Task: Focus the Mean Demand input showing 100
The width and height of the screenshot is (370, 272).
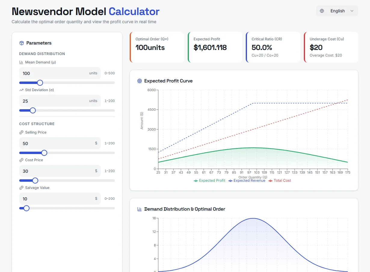Action: (x=60, y=73)
